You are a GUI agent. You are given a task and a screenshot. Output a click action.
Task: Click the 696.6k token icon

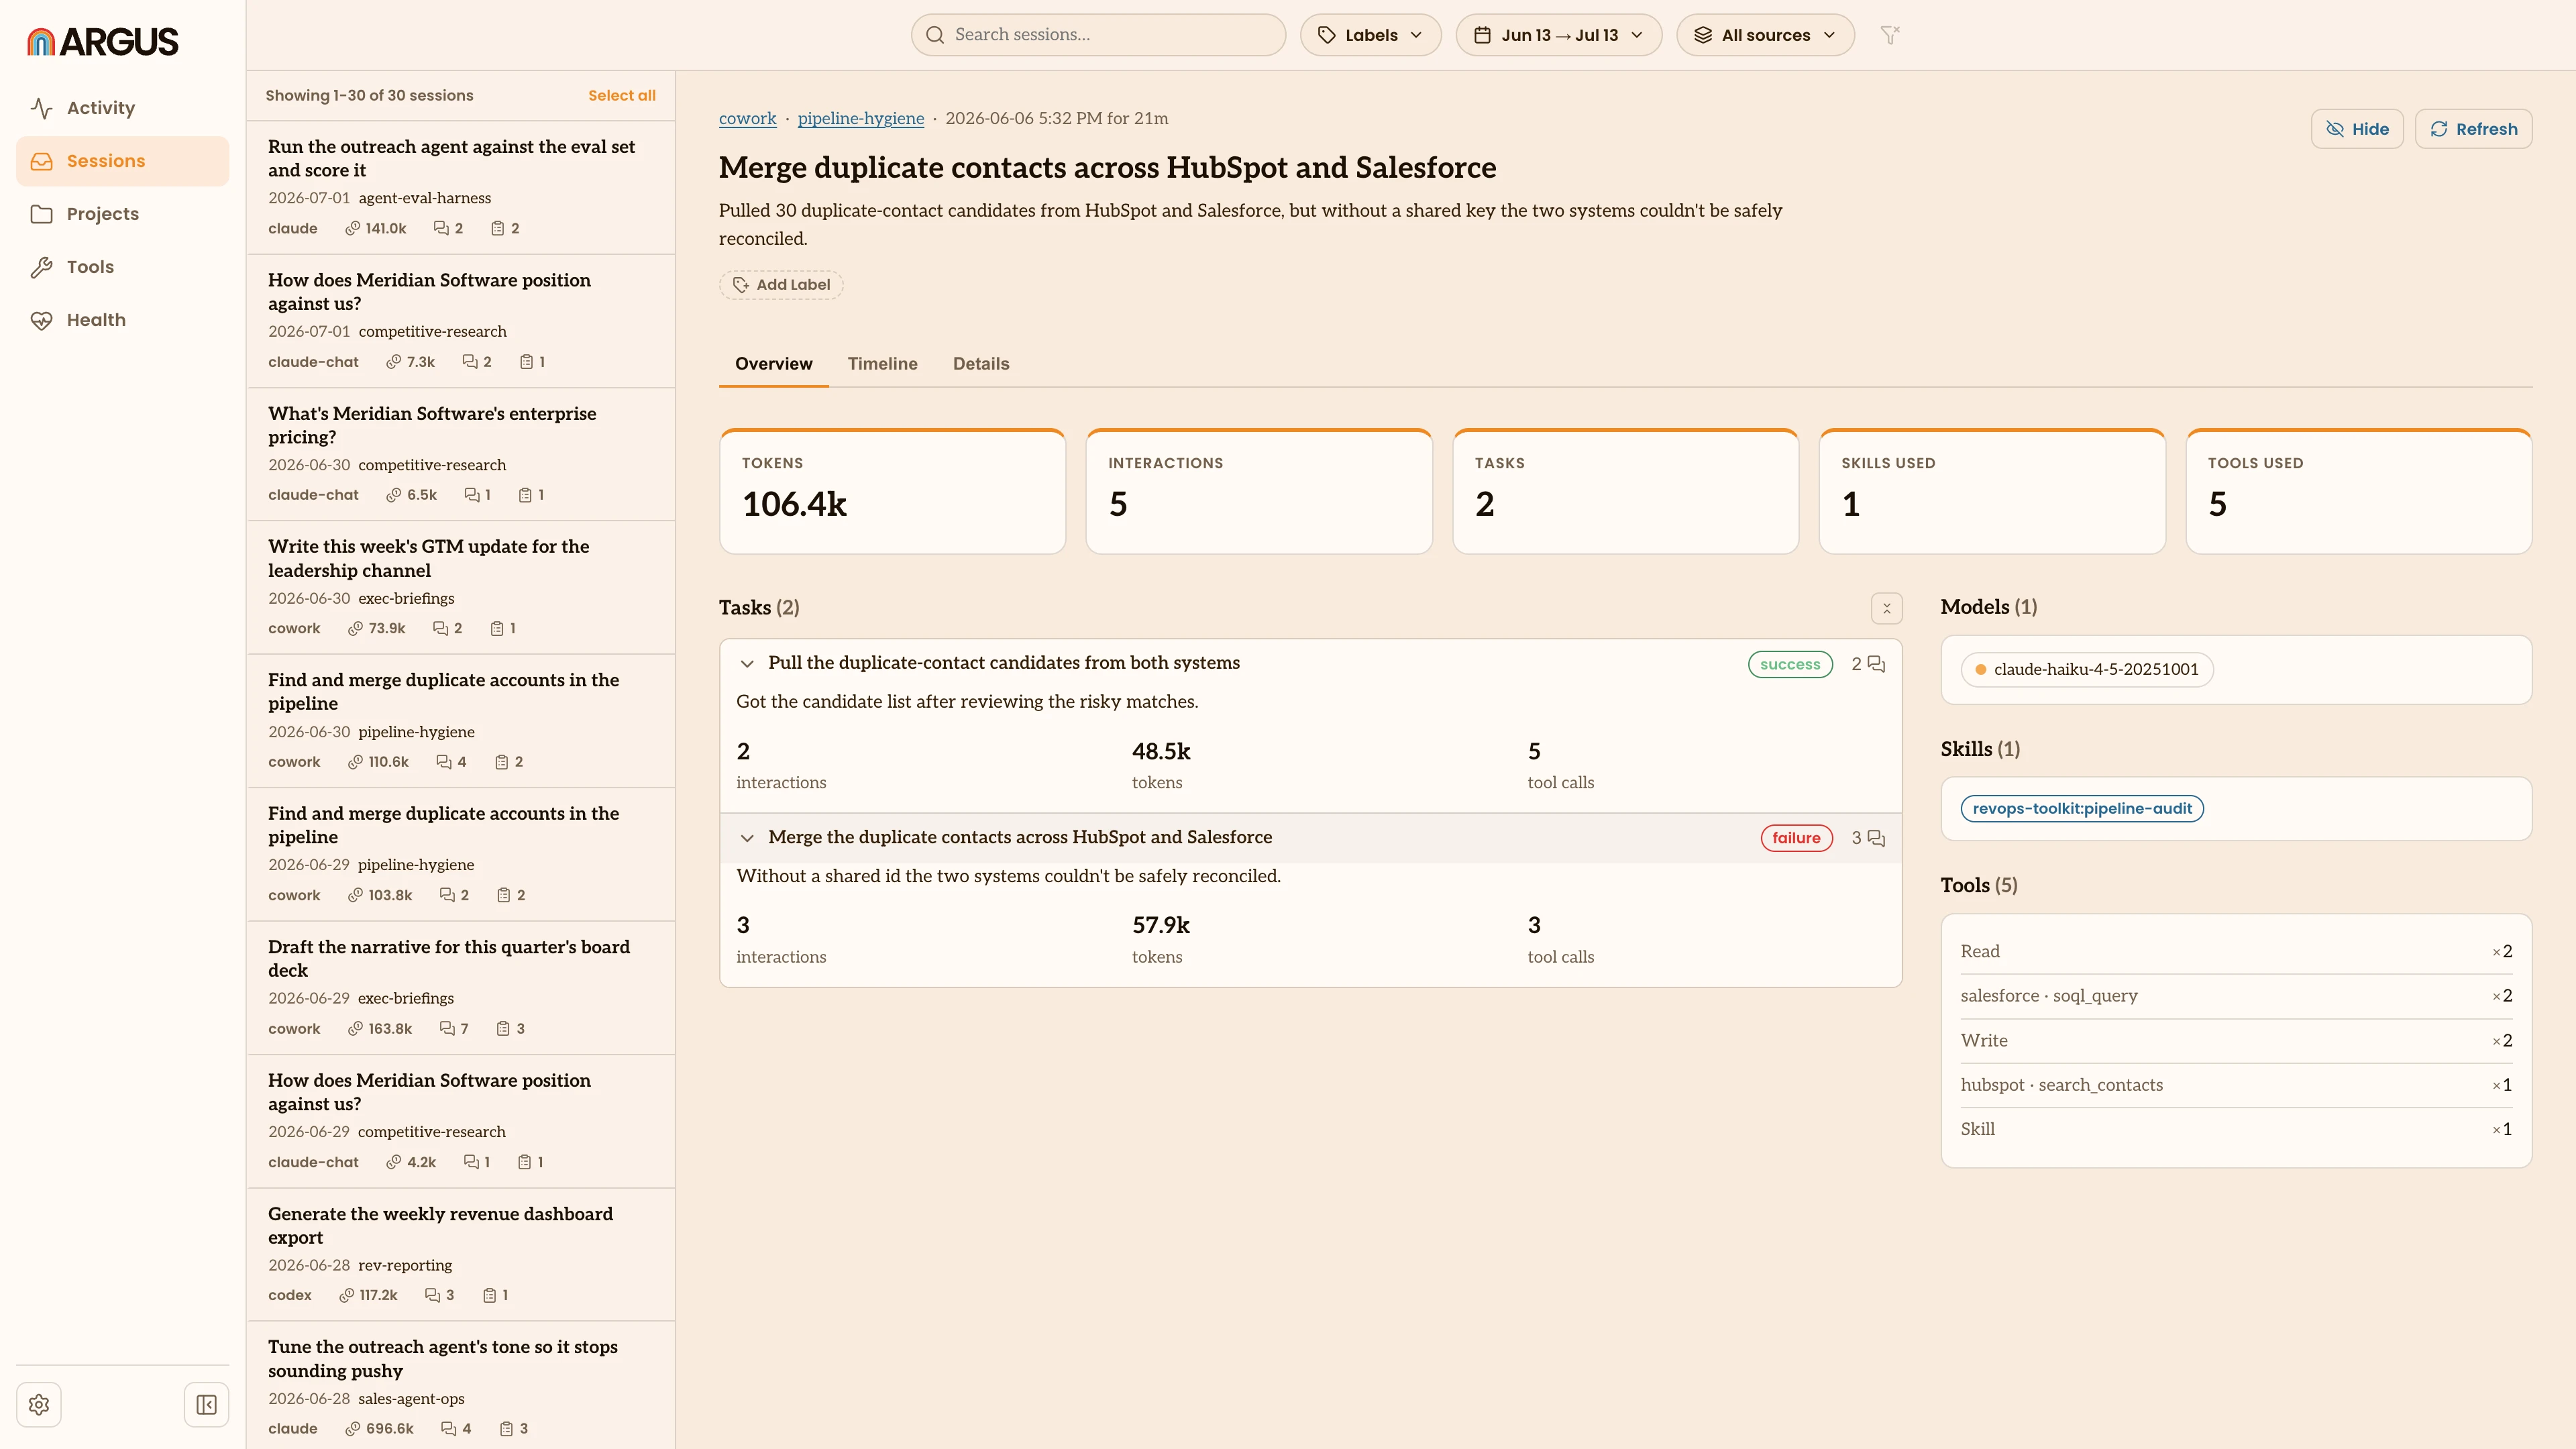(353, 1429)
